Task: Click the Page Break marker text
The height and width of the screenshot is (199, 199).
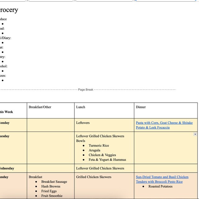Action: tap(86, 90)
